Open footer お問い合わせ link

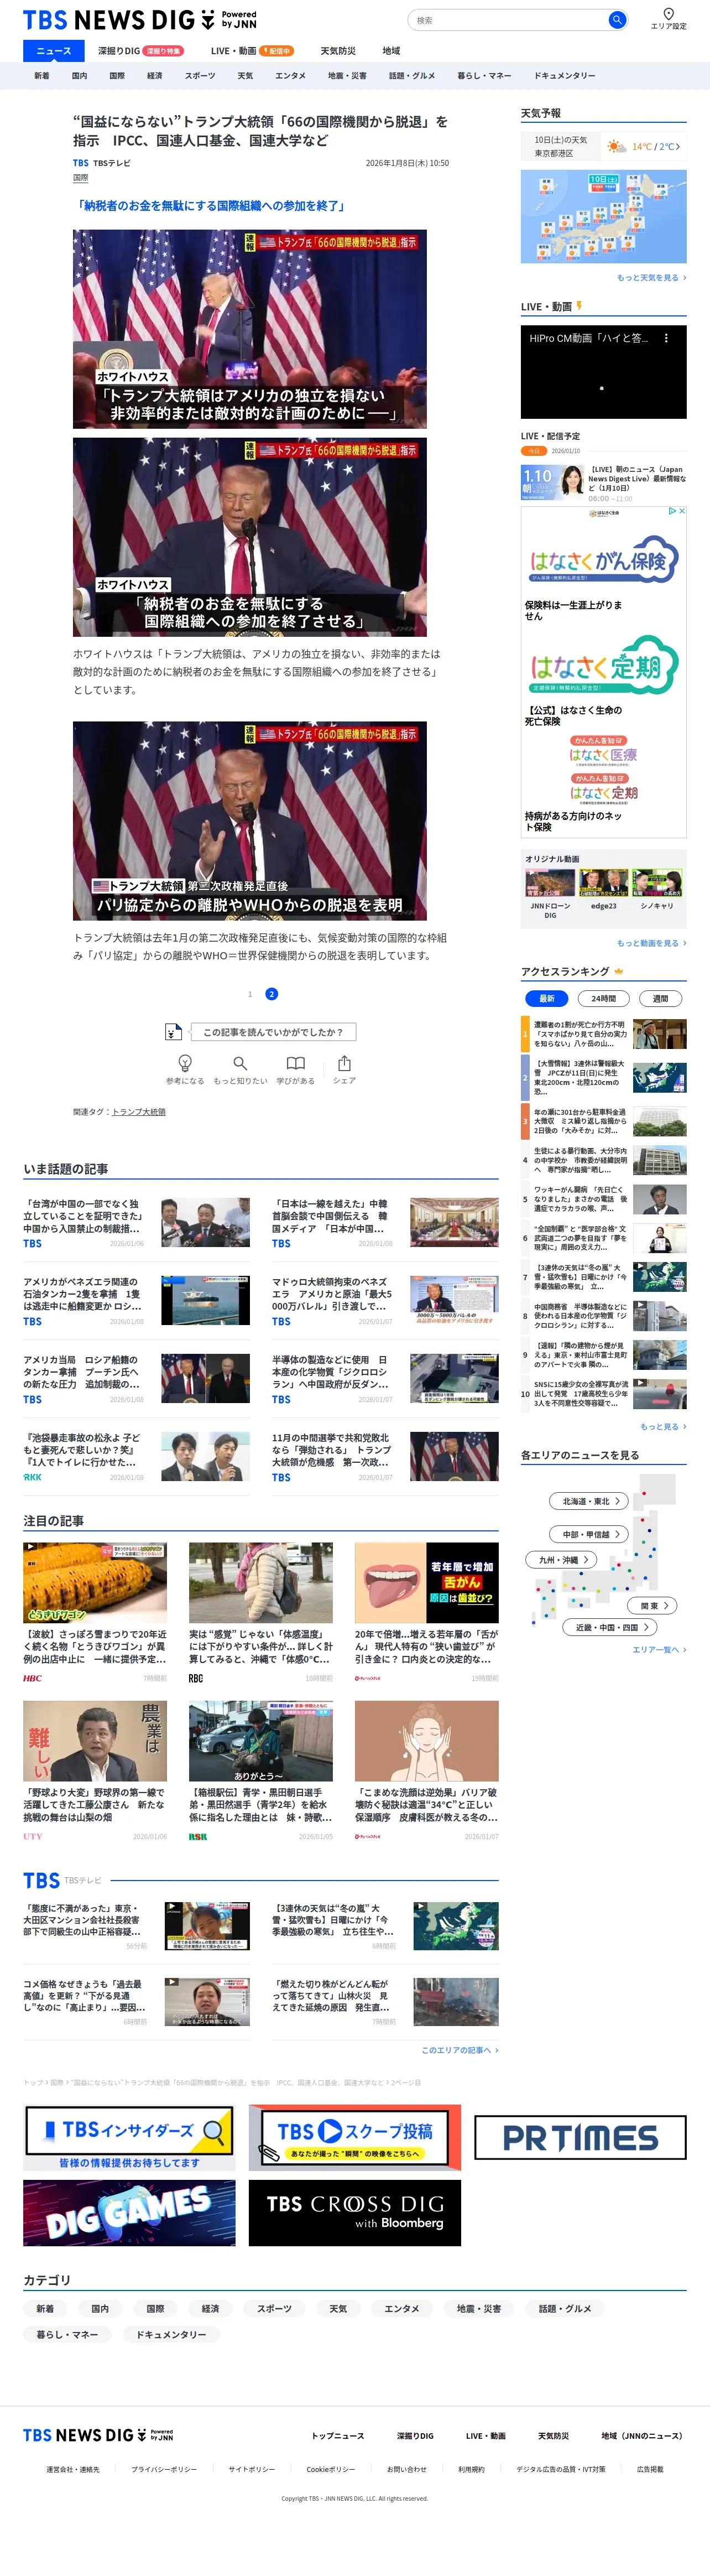click(406, 2470)
